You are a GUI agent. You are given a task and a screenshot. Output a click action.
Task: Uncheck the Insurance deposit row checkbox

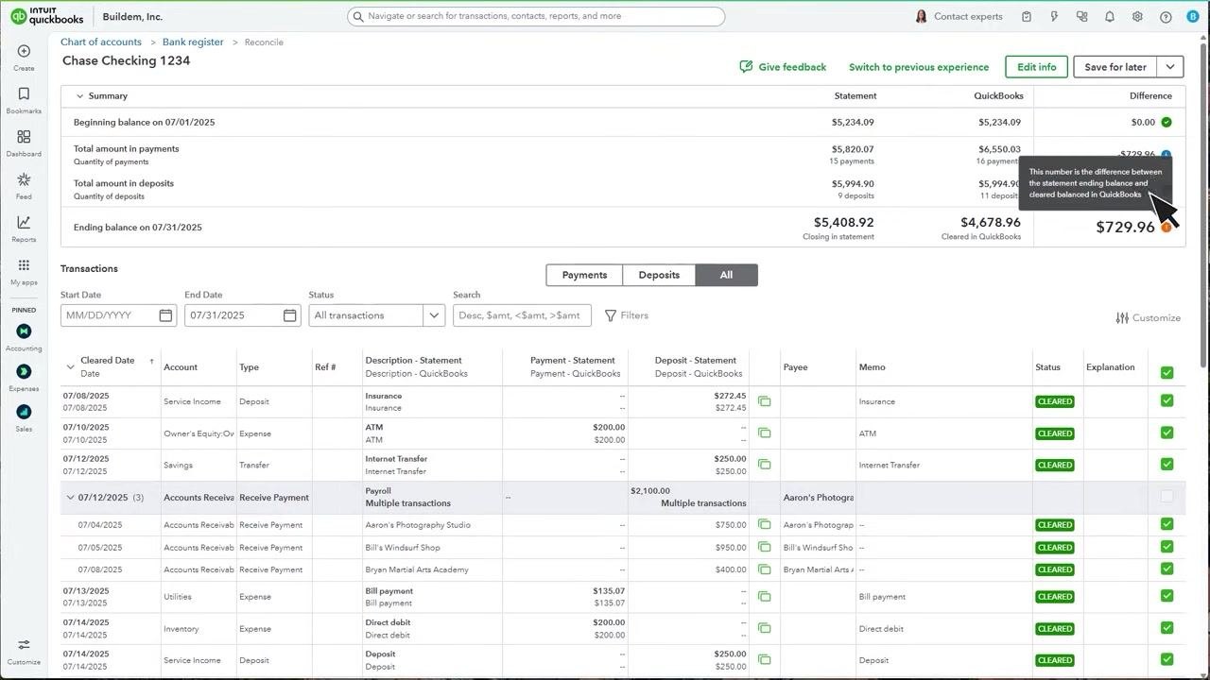pyautogui.click(x=1167, y=400)
